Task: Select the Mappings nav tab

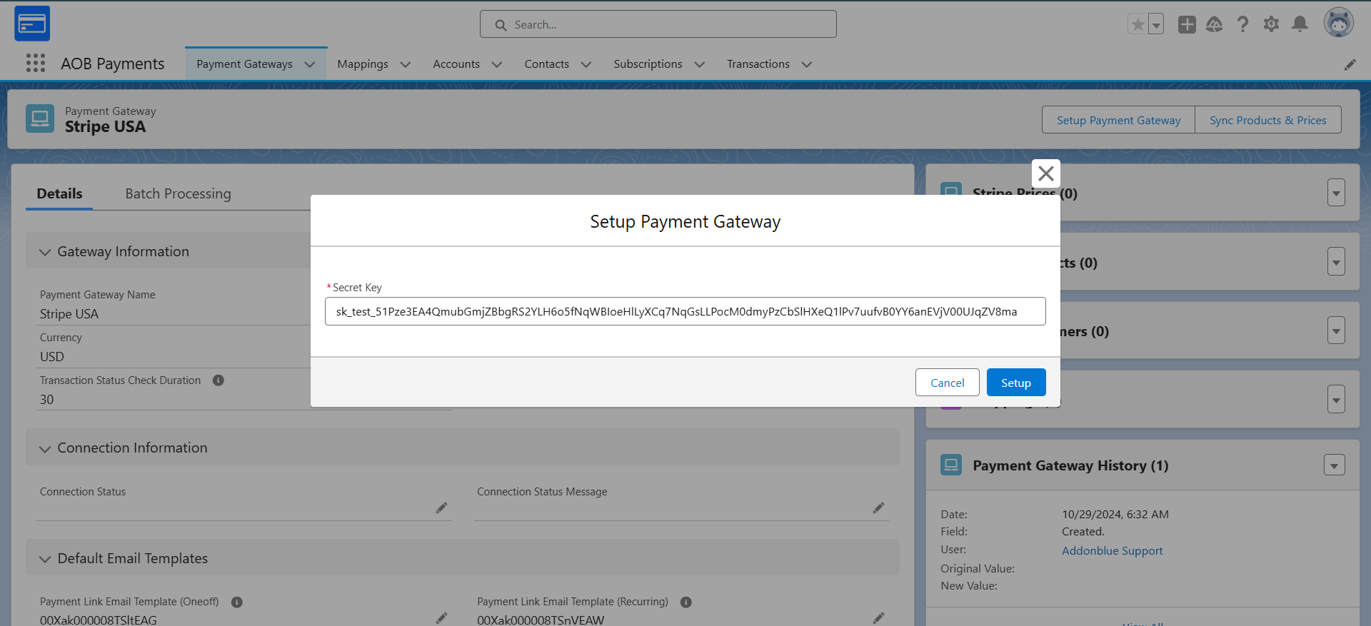Action: 363,64
